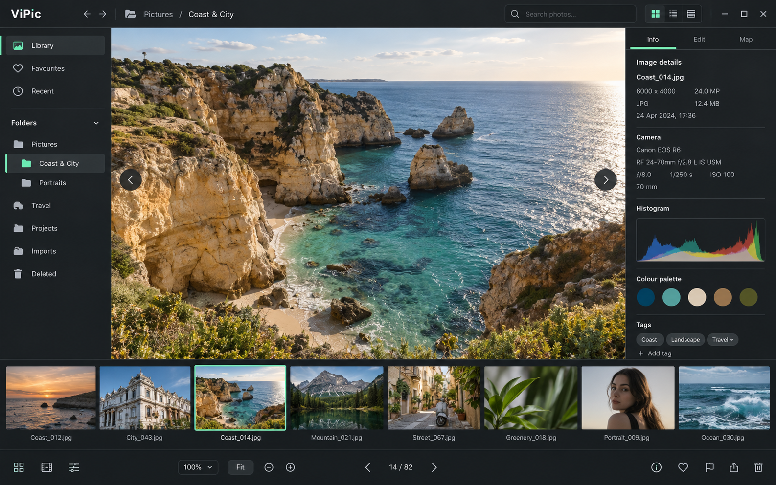Click Add tag
This screenshot has height=485, width=776.
[x=655, y=353]
